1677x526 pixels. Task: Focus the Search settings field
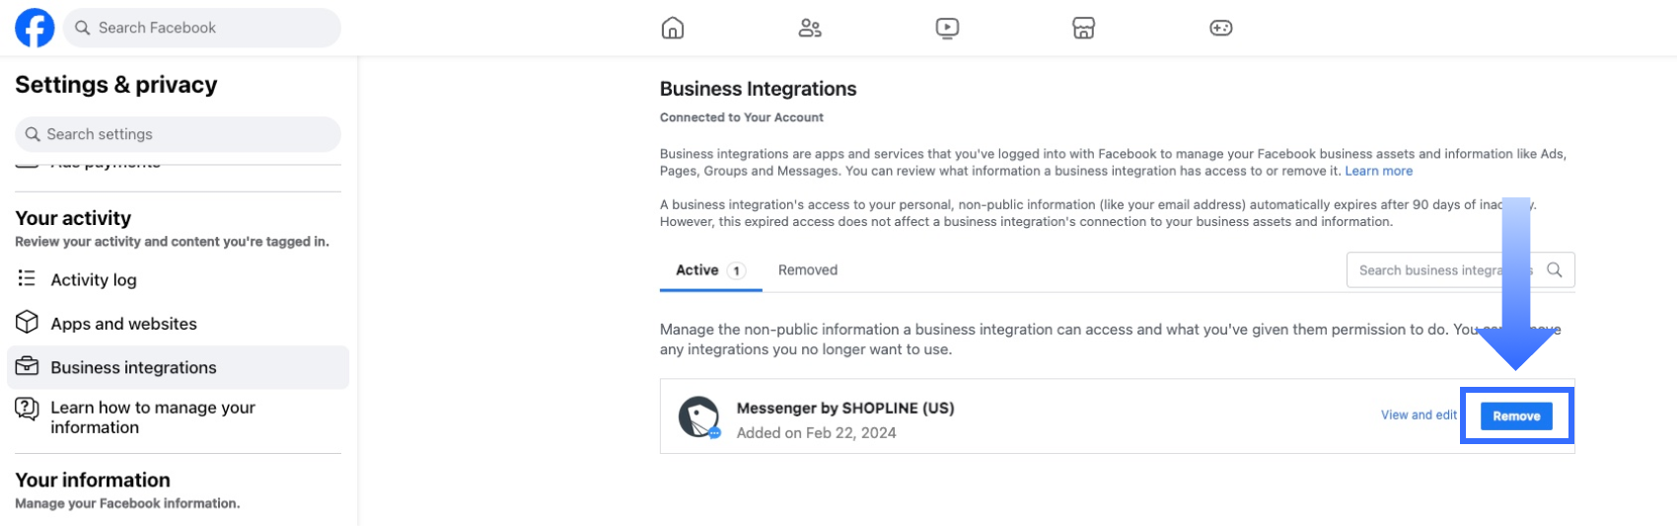tap(178, 134)
